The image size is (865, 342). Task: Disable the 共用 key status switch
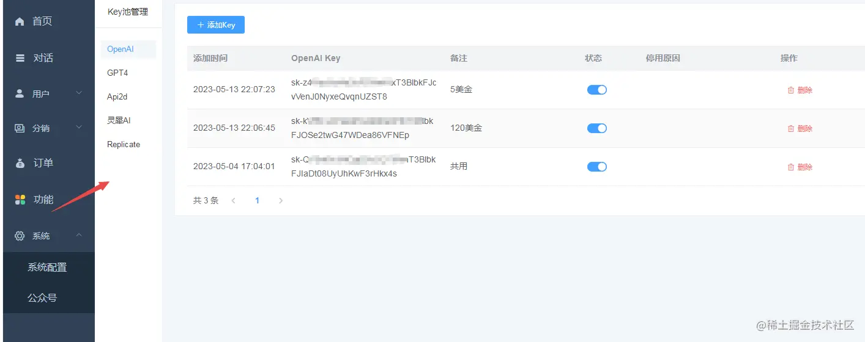point(597,167)
